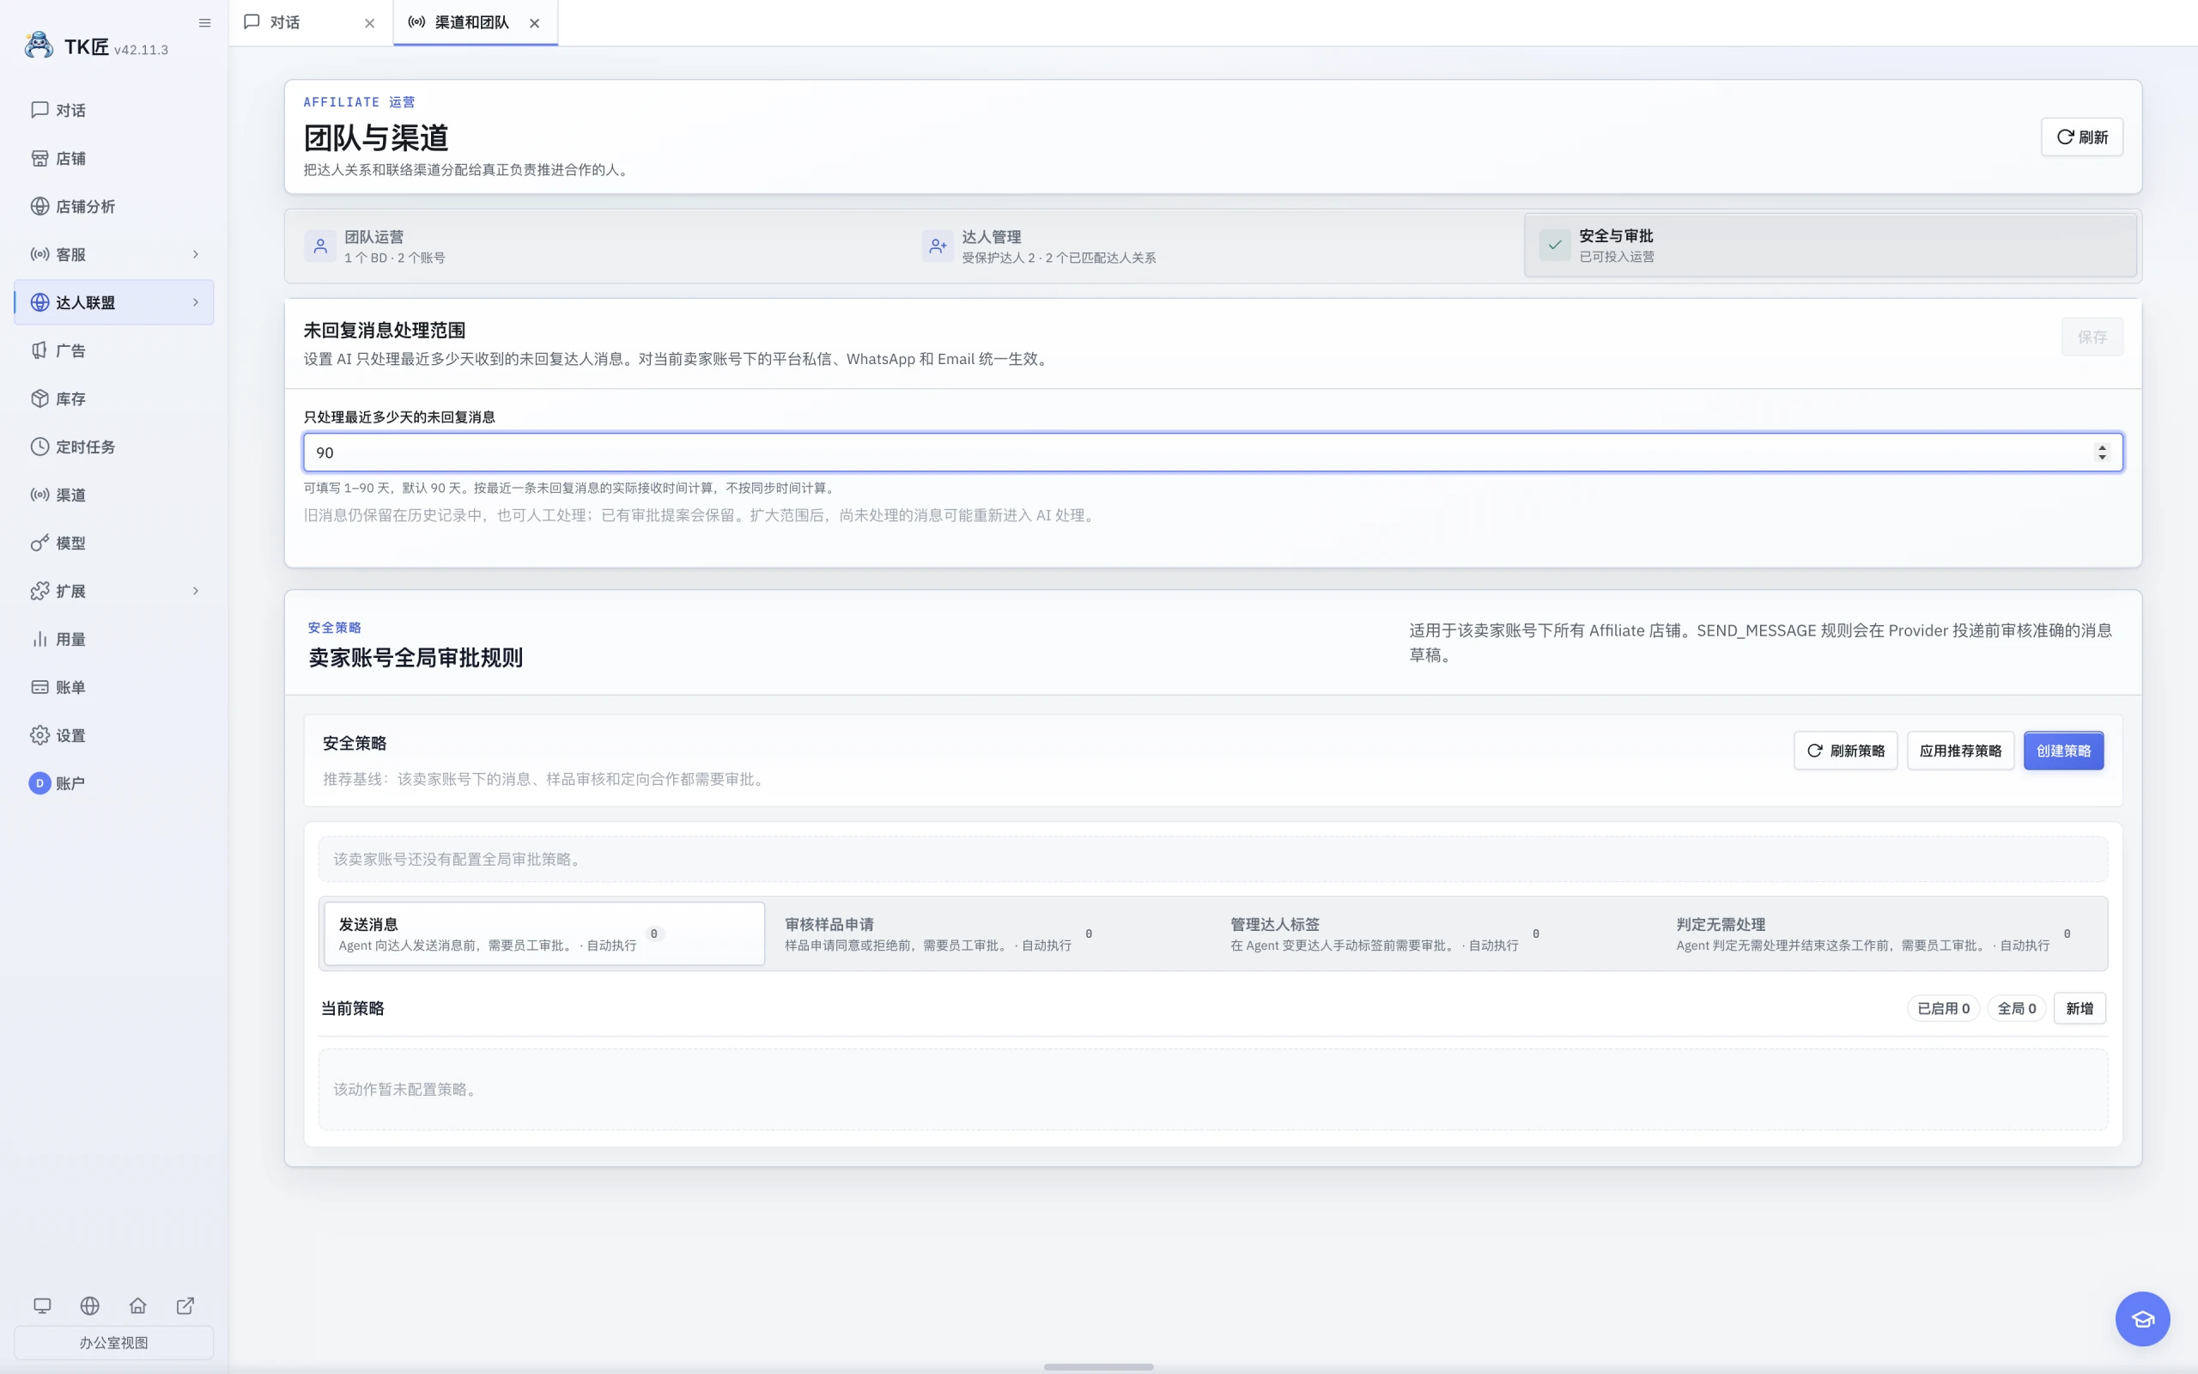Click the 账单 card icon
Screen dimensions: 2198x1374
[x=40, y=688]
